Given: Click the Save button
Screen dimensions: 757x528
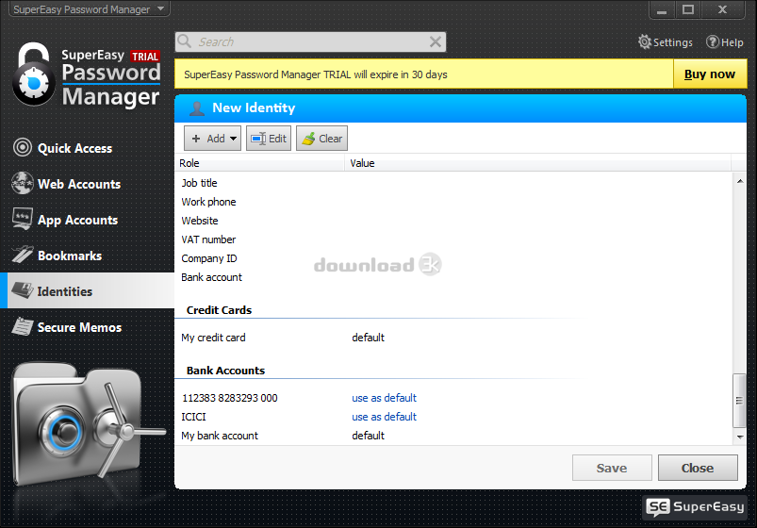Looking at the screenshot, I should 612,468.
